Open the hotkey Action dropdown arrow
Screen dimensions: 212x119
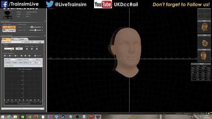tap(13, 49)
